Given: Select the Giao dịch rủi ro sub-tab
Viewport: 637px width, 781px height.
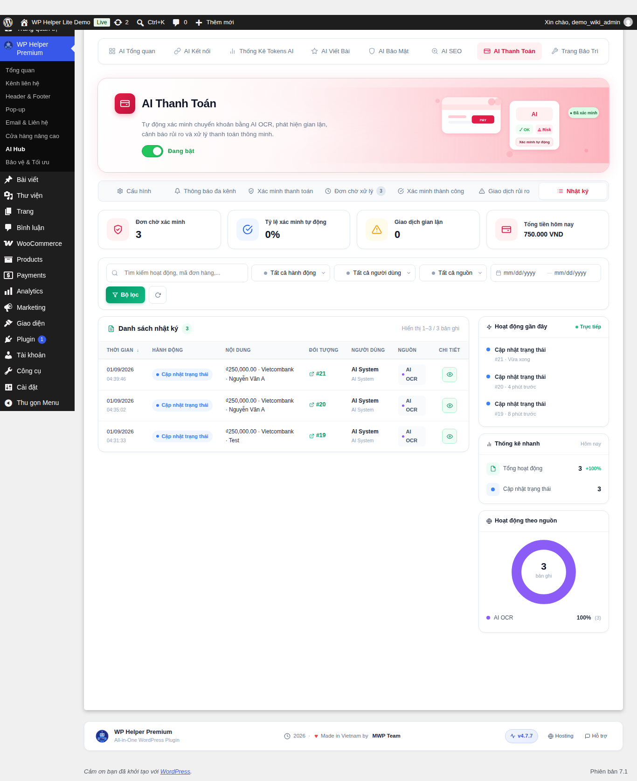Looking at the screenshot, I should click(x=504, y=191).
